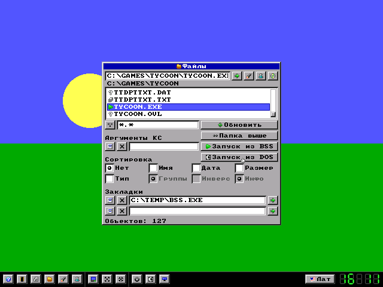Click the flask icon in the Файлы window

pos(261,76)
